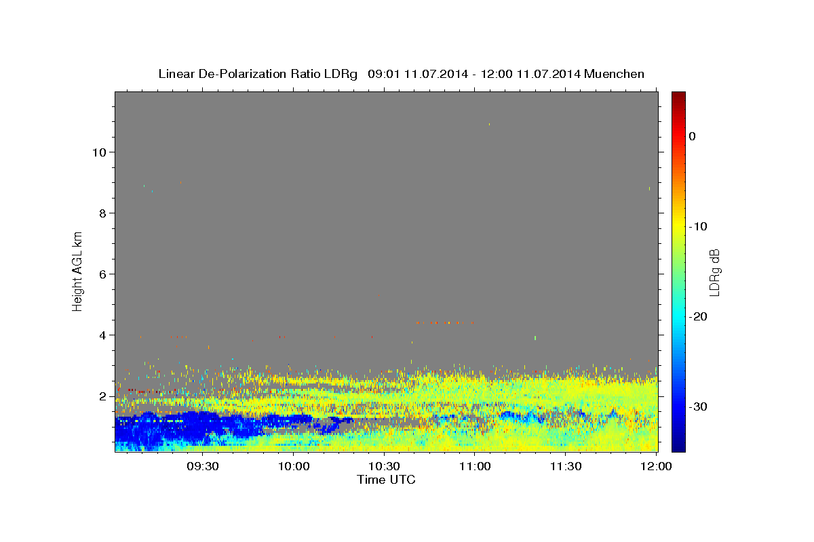Click the colorbar value 0 label

[x=693, y=136]
